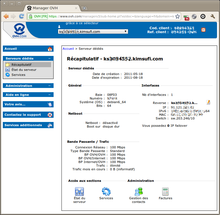Click the Type Bande Passante value Standard
This screenshot has height=215, width=220.
[x=117, y=151]
